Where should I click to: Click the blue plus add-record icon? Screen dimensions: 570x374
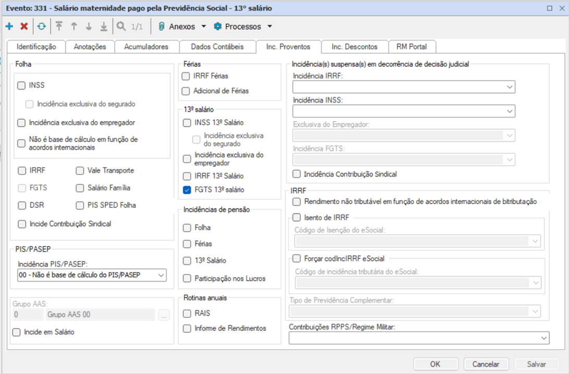pos(9,27)
